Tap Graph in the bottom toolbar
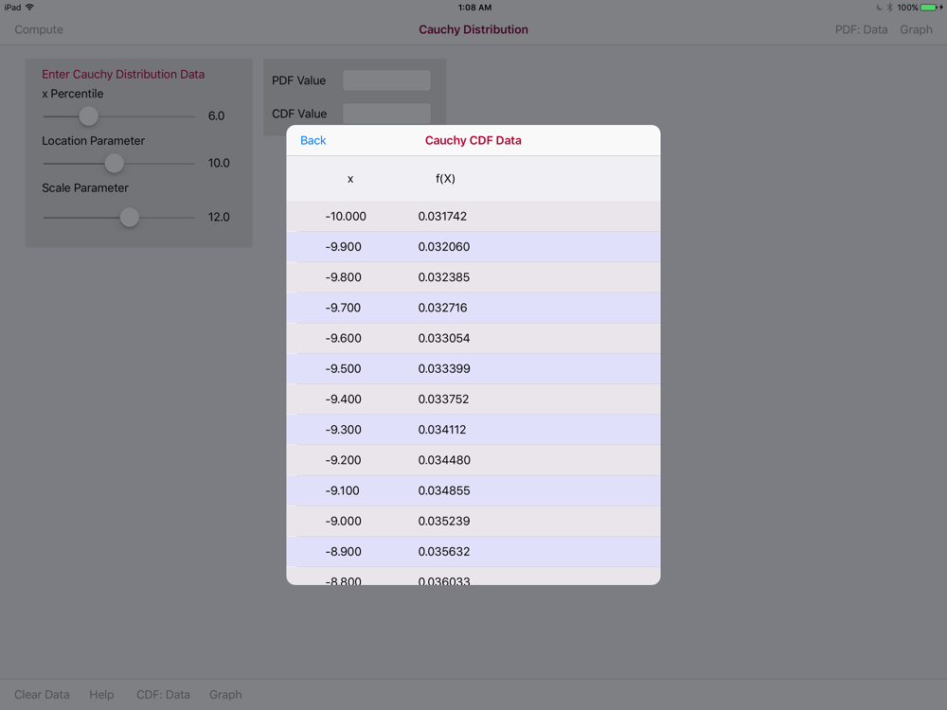This screenshot has height=710, width=947. point(225,694)
